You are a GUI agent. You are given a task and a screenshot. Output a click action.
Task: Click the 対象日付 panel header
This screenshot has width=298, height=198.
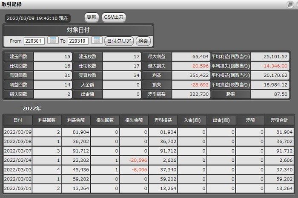pos(78,30)
